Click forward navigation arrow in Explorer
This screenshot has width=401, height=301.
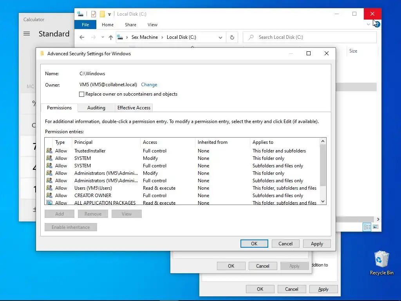tap(93, 37)
